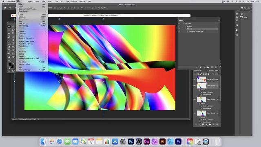Screen dimensions: 261x147
Task: Hide the Layer 0 copy 8 layer
Action: [195, 85]
